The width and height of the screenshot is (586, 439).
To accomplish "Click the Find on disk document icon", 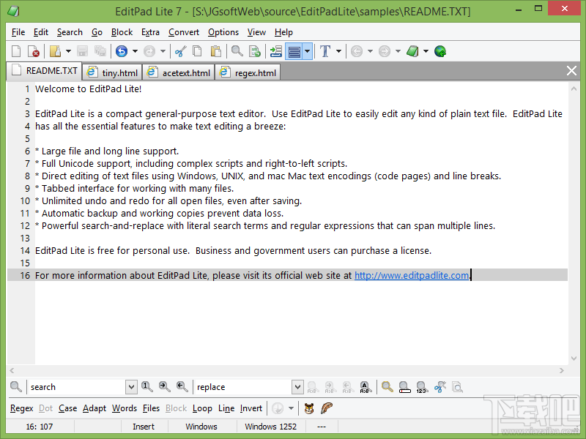I will [x=255, y=51].
